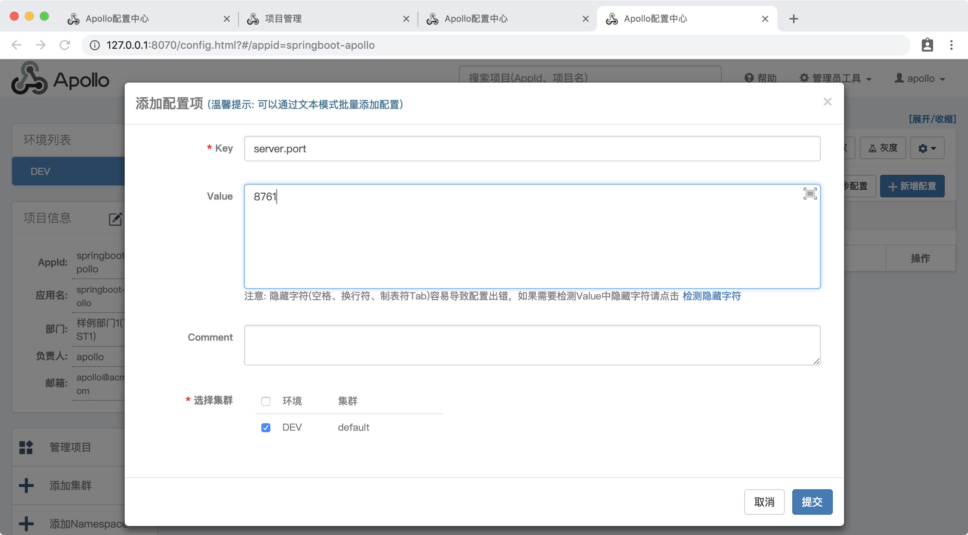Click into the Comment text area
The height and width of the screenshot is (535, 968).
coord(532,345)
